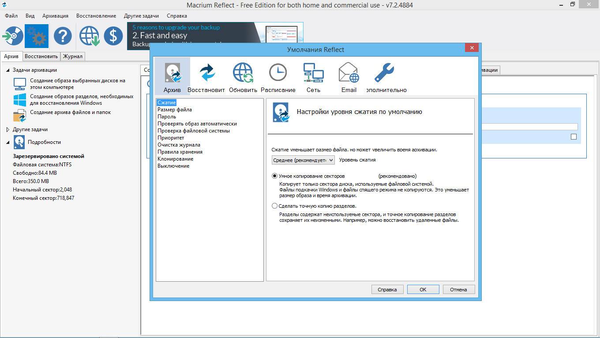Click the dollar sign purchase icon
600x338 pixels.
[x=113, y=36]
